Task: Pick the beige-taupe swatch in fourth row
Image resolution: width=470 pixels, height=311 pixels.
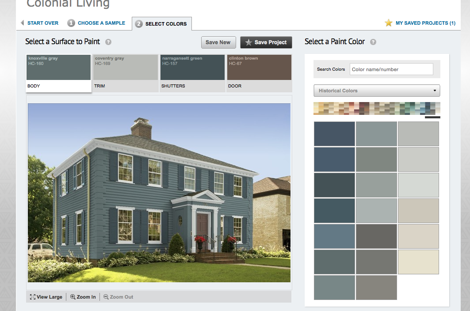Action: 418,211
